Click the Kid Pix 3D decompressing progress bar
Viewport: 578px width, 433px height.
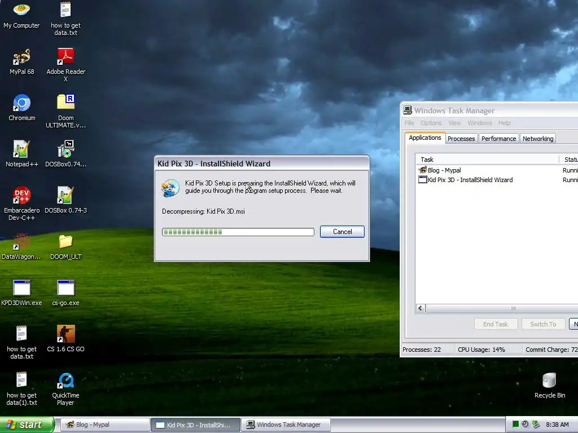point(238,232)
